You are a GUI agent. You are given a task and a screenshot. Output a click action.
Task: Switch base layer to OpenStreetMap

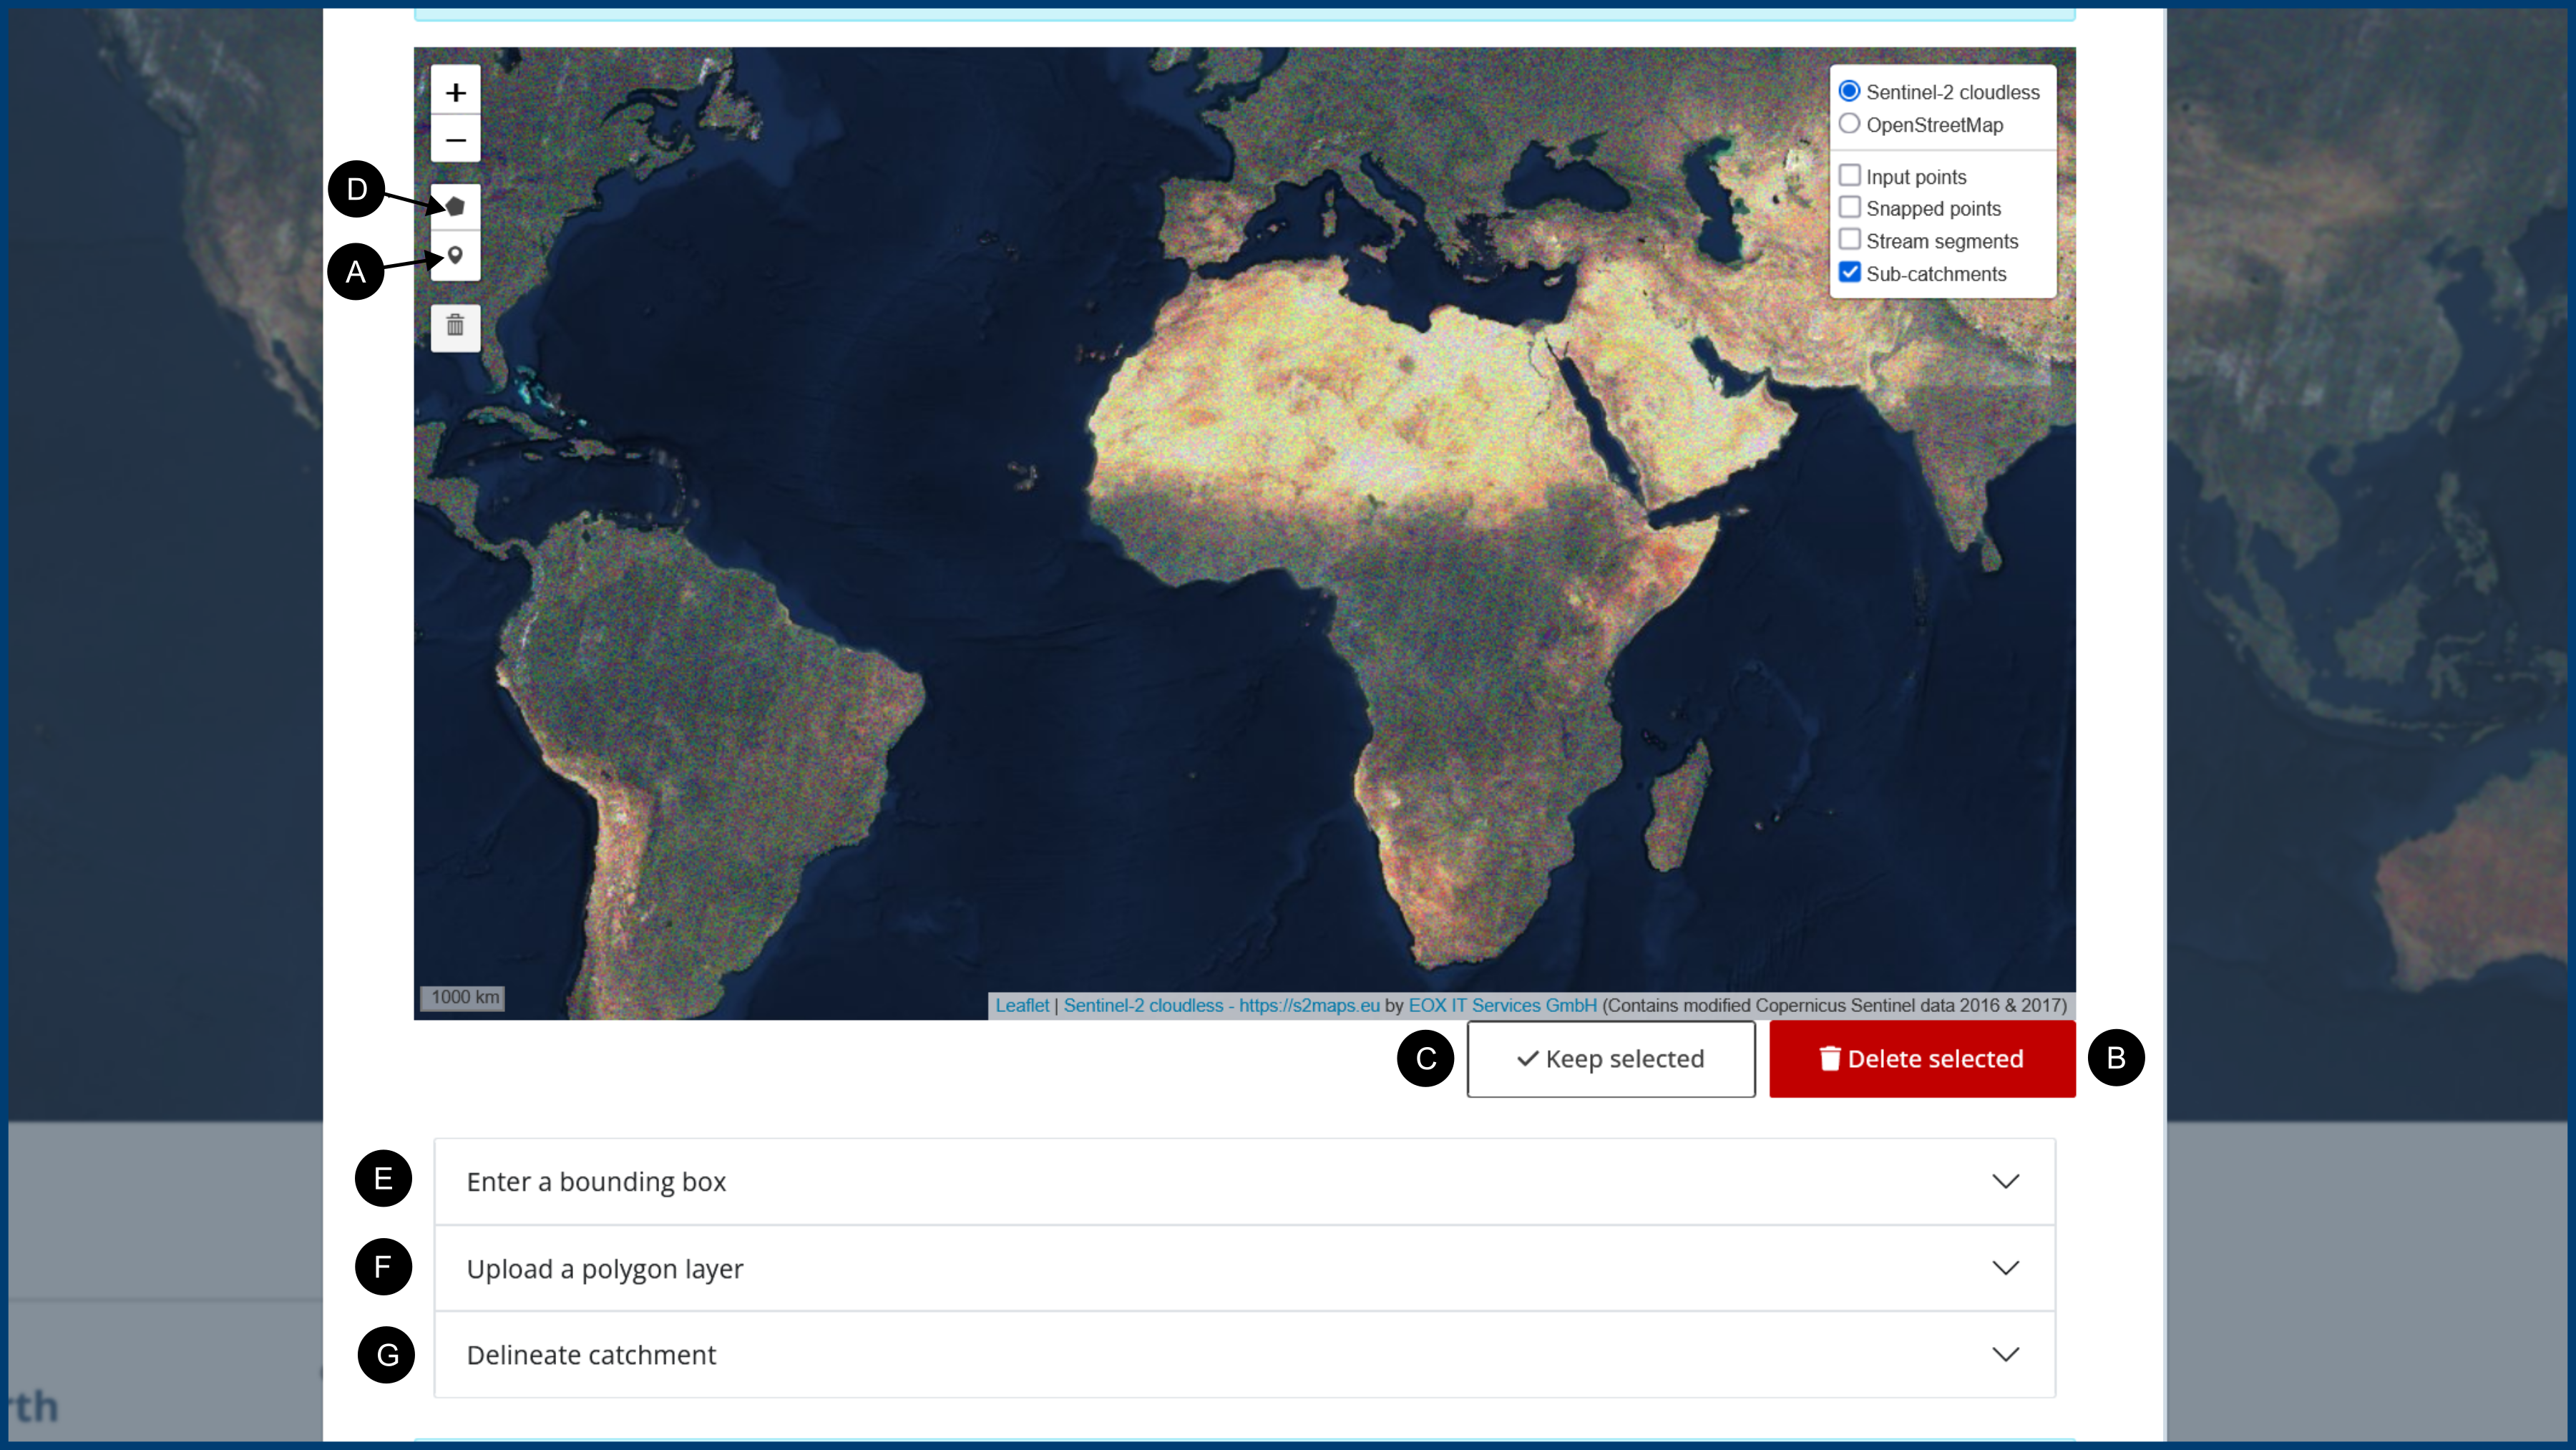(1849, 124)
